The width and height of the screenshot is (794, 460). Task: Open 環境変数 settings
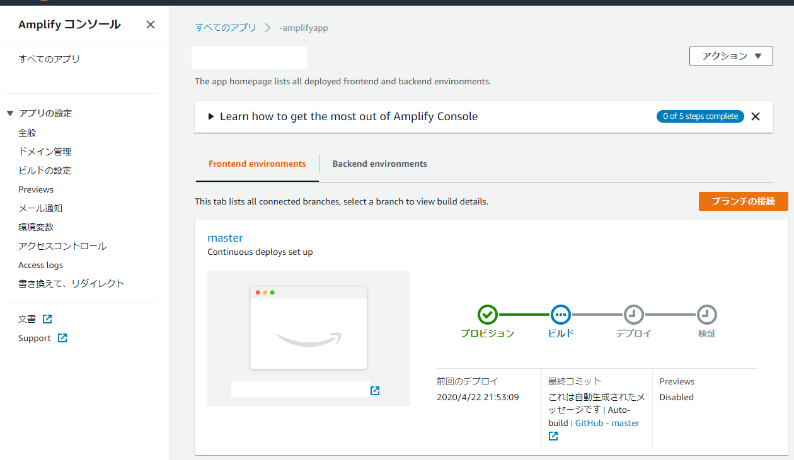point(36,227)
